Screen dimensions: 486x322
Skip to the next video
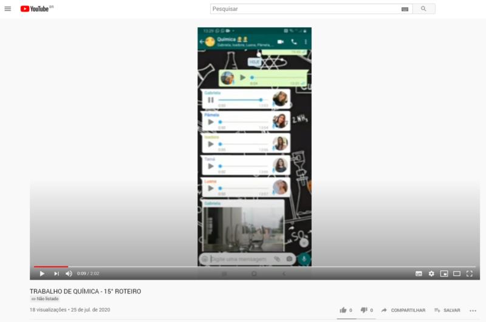click(56, 273)
